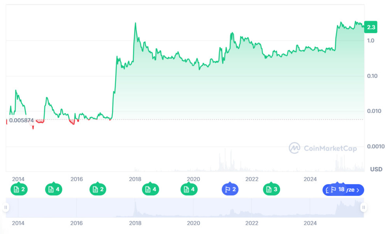This screenshot has height=234, width=391.
Task: Click the 2020 label on the chart axis
Action: (x=193, y=179)
